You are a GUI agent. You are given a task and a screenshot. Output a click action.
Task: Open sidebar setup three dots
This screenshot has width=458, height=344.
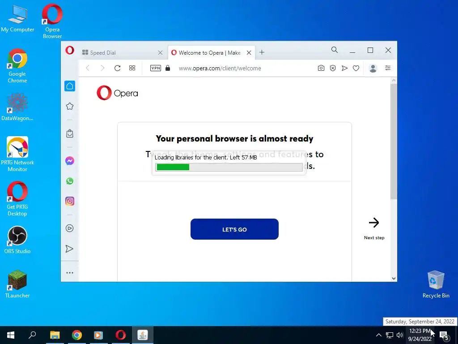[70, 273]
